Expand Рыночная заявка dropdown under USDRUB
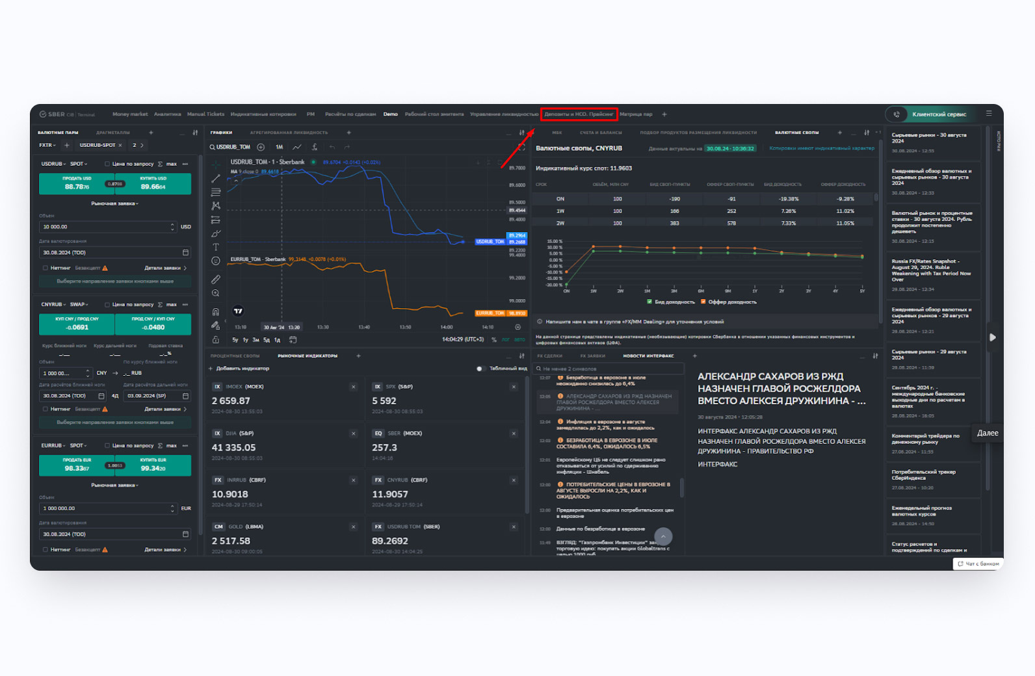1035x676 pixels. [x=115, y=203]
